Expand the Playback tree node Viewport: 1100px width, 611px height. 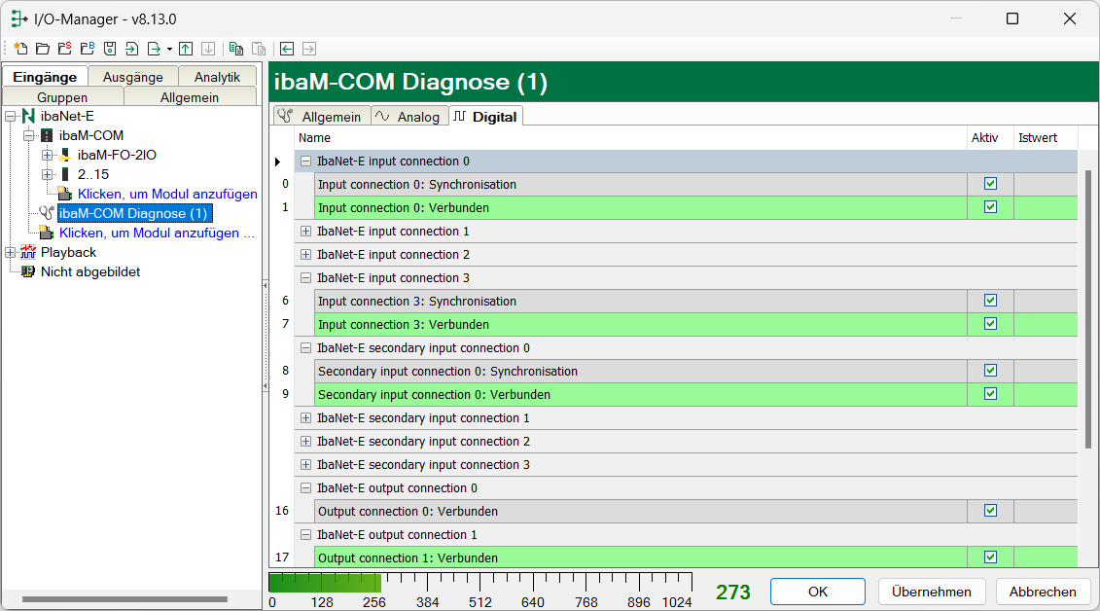click(11, 253)
